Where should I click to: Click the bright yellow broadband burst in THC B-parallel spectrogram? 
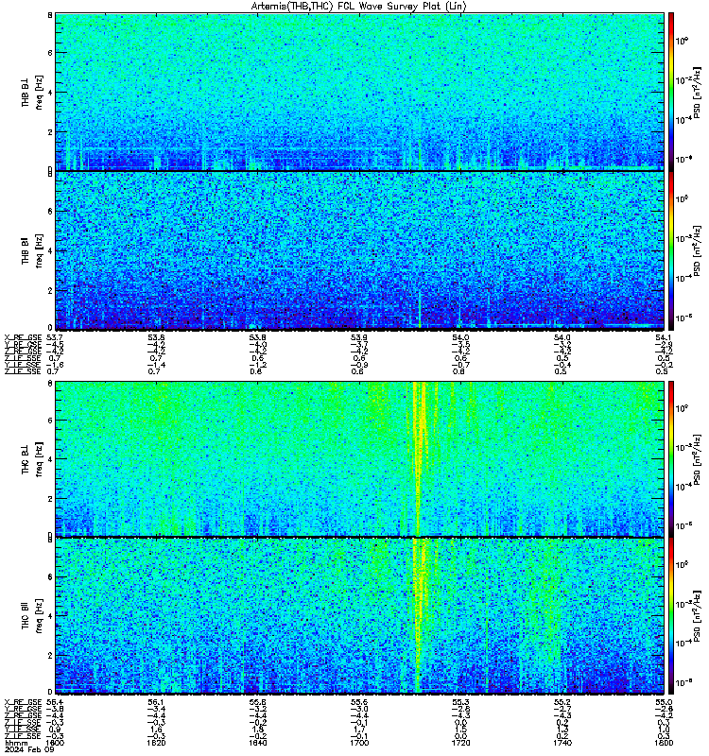[420, 616]
